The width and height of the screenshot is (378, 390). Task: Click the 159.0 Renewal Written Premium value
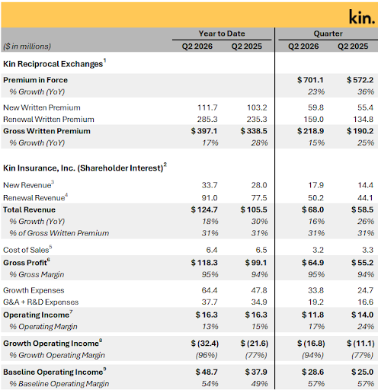pos(314,120)
